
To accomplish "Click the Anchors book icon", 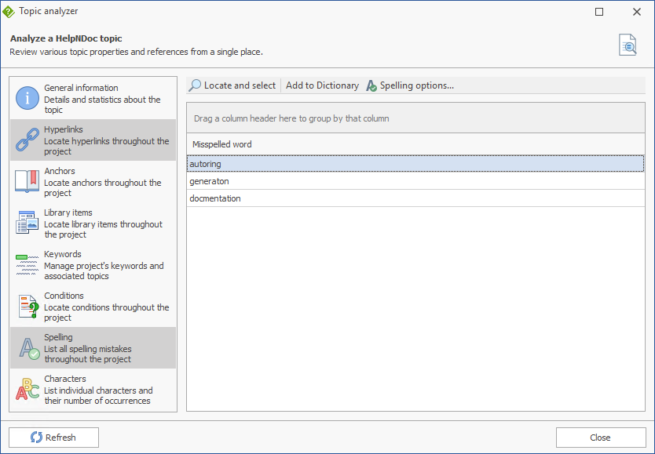I will point(27,181).
